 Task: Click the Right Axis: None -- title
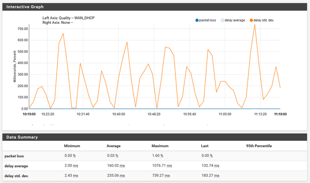58,23
